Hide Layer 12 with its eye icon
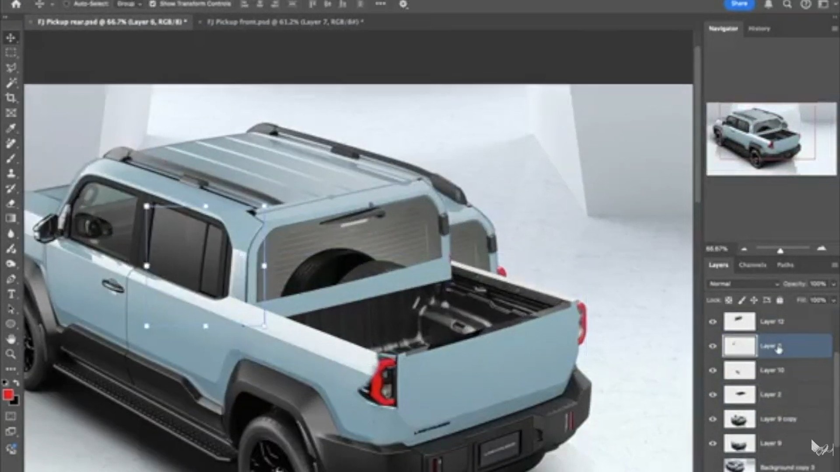Screen dimensions: 840x472 coord(713,322)
